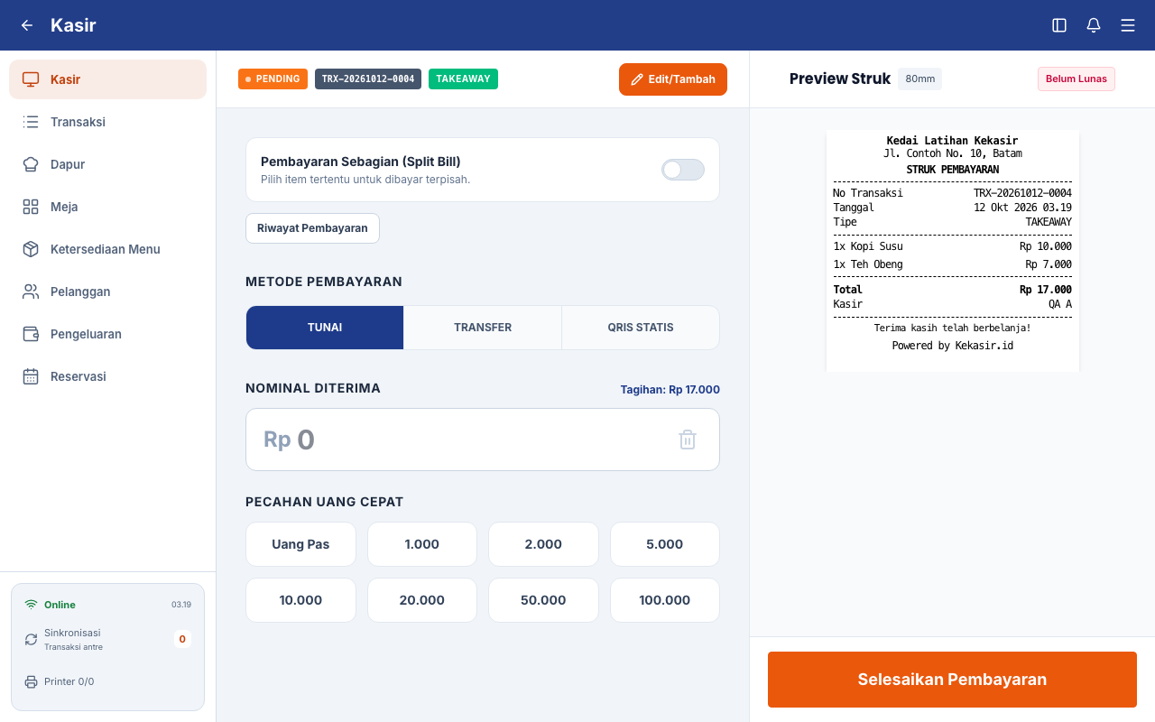Image resolution: width=1155 pixels, height=722 pixels.
Task: Click the Nominal Diterima input field
Action: coord(483,440)
